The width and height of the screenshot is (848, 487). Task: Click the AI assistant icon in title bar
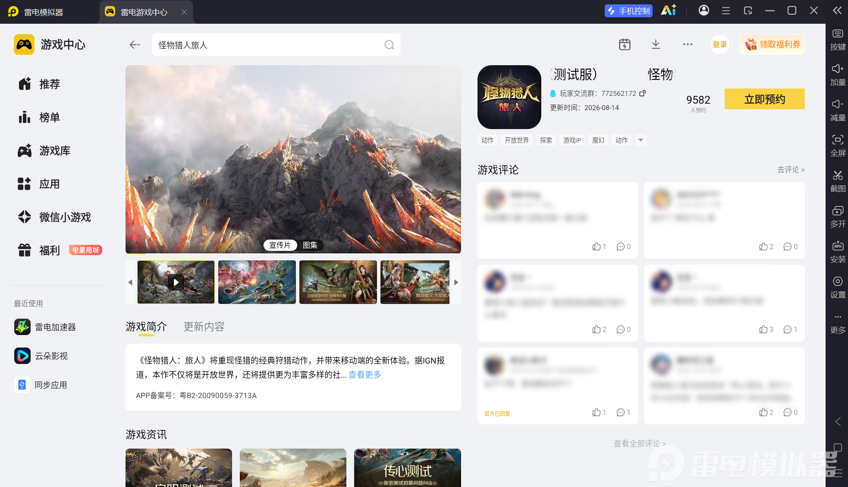click(x=669, y=10)
